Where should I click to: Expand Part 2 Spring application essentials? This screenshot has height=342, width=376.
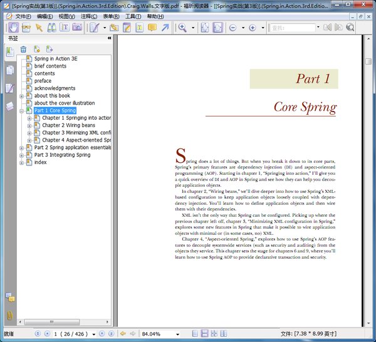coord(21,148)
